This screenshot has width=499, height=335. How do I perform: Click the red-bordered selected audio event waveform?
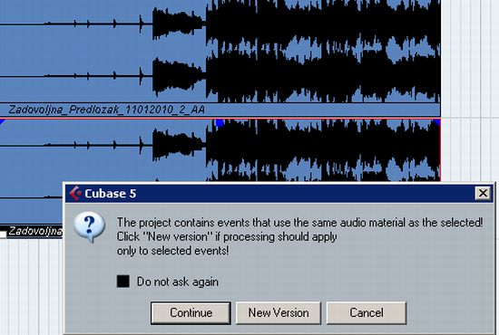(x=220, y=149)
